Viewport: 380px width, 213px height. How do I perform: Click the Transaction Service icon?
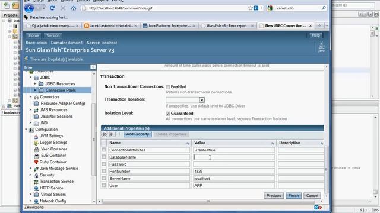[x=36, y=182]
